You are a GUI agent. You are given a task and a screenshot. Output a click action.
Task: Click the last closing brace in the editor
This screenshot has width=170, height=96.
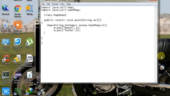(42, 43)
